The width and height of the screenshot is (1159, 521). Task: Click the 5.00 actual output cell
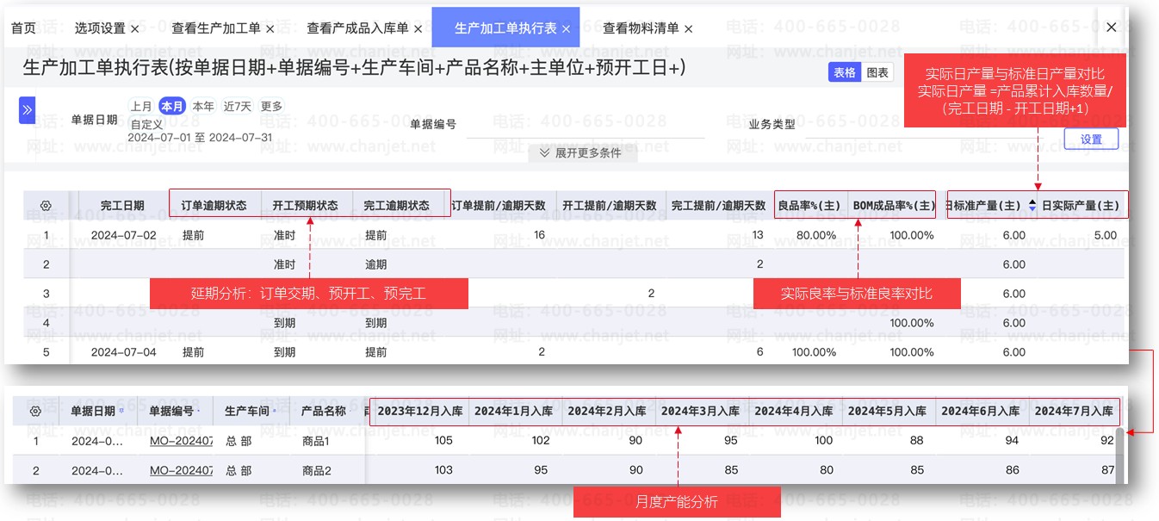tap(1105, 235)
